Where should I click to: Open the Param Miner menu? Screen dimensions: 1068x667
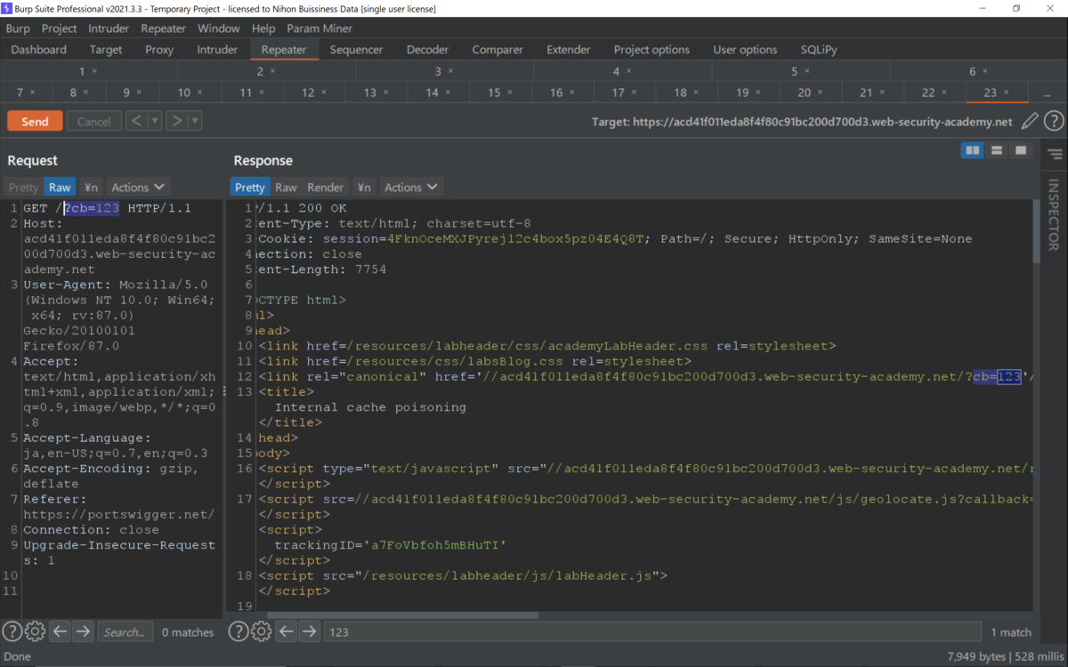click(x=320, y=28)
